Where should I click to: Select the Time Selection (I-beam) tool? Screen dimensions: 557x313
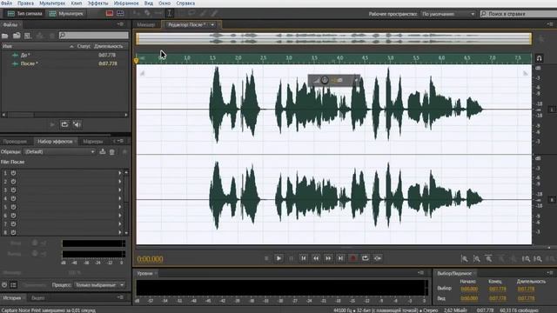(x=170, y=14)
